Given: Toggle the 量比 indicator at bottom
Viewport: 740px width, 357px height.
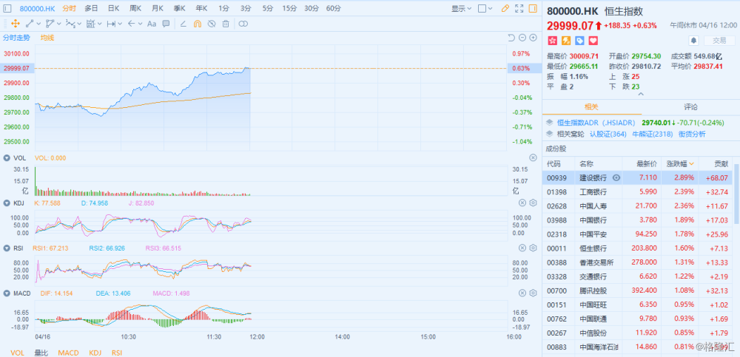Looking at the screenshot, I should click(x=41, y=353).
